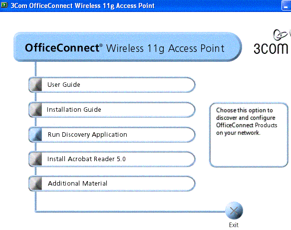291x230 pixels.
Task: Click the gray tab icon beside User Guide
Action: [35, 85]
